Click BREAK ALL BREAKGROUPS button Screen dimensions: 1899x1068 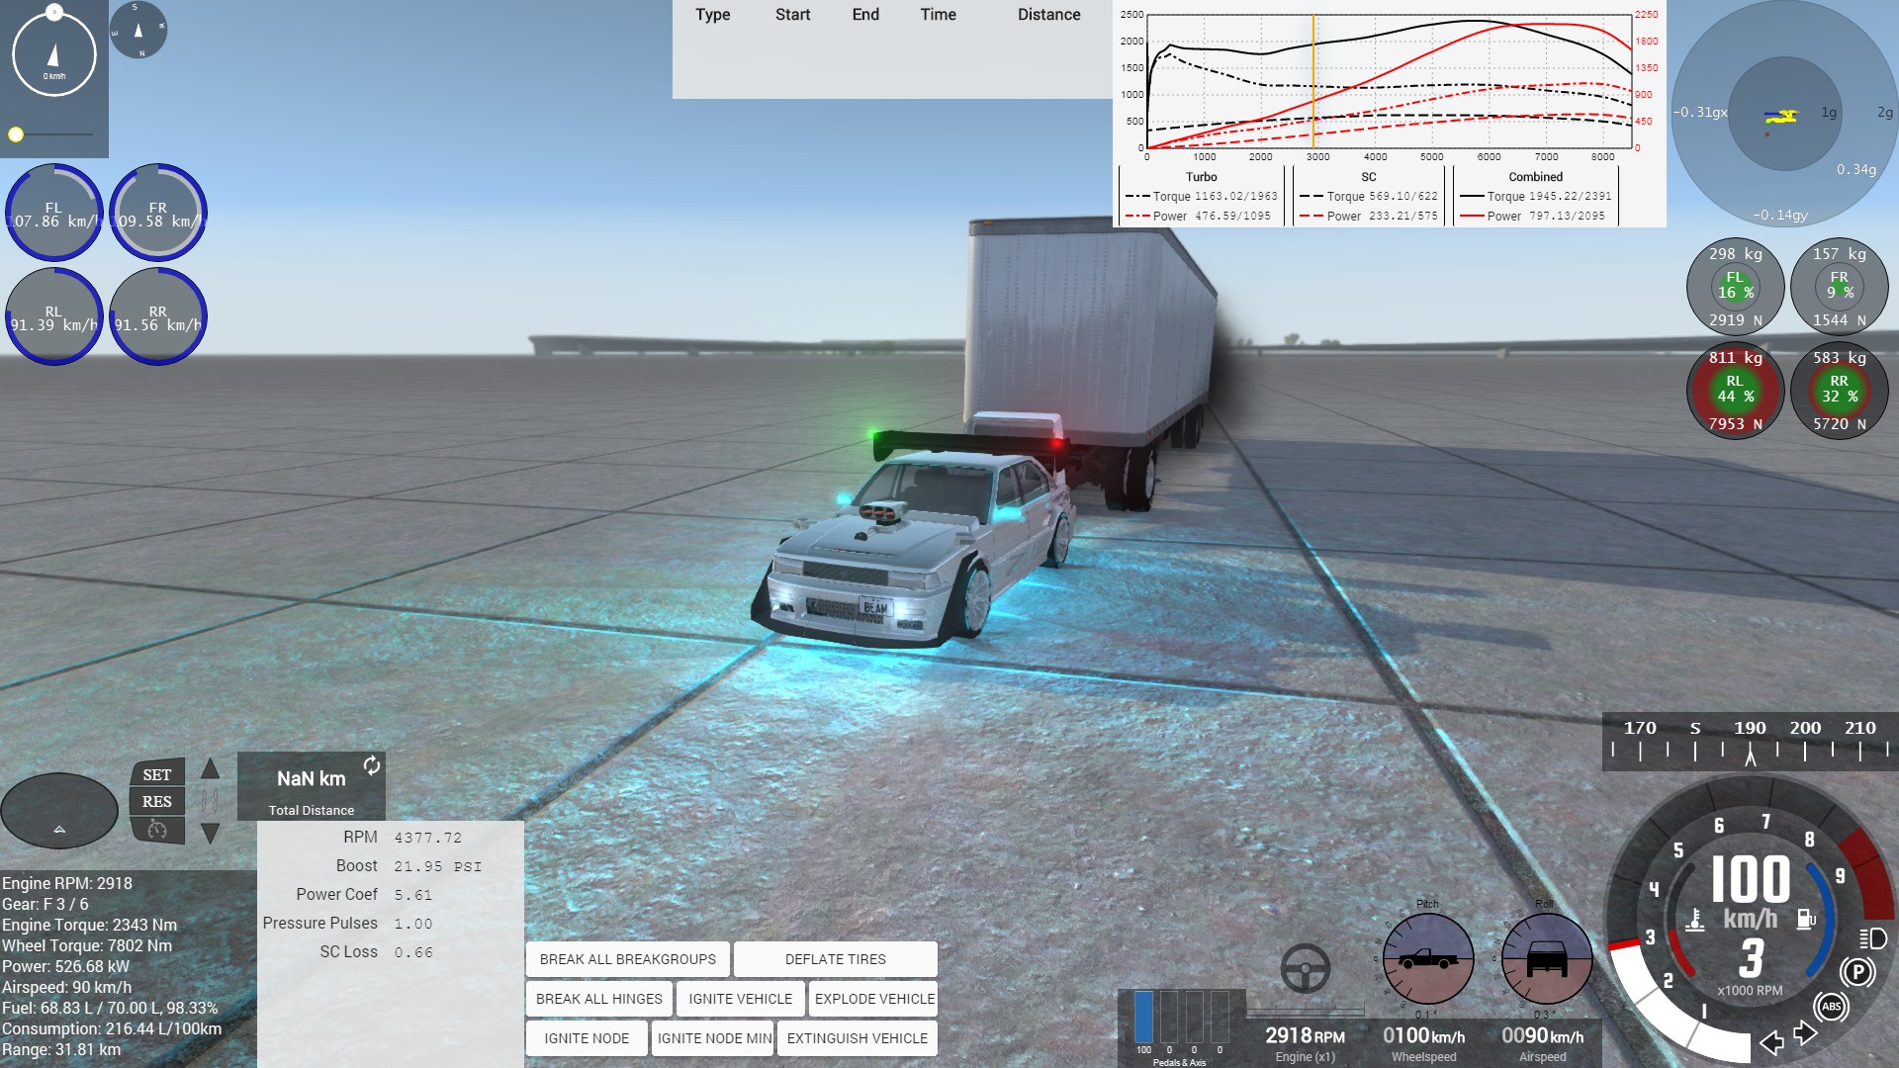(x=627, y=959)
